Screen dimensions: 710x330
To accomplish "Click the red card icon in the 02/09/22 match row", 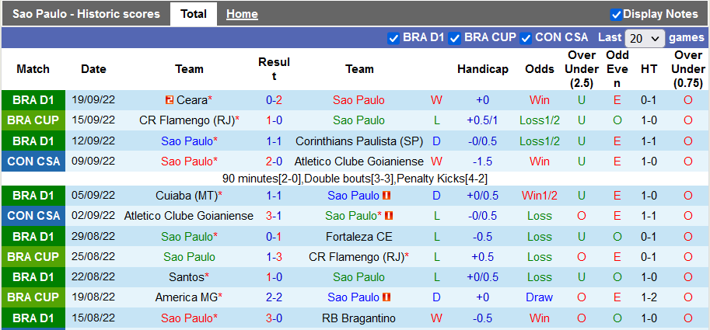I will [389, 216].
